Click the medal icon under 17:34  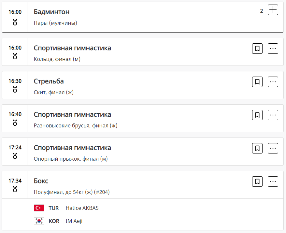click(x=15, y=189)
